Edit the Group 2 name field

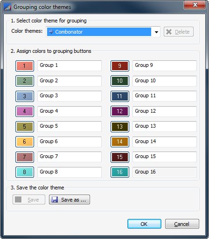pos(70,81)
